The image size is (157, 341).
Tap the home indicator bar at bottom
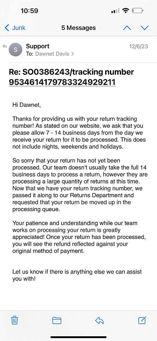pyautogui.click(x=78, y=337)
